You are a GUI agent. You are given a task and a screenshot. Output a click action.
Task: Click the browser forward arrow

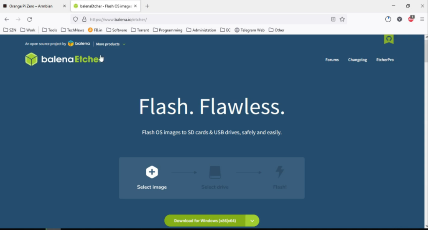(x=18, y=19)
